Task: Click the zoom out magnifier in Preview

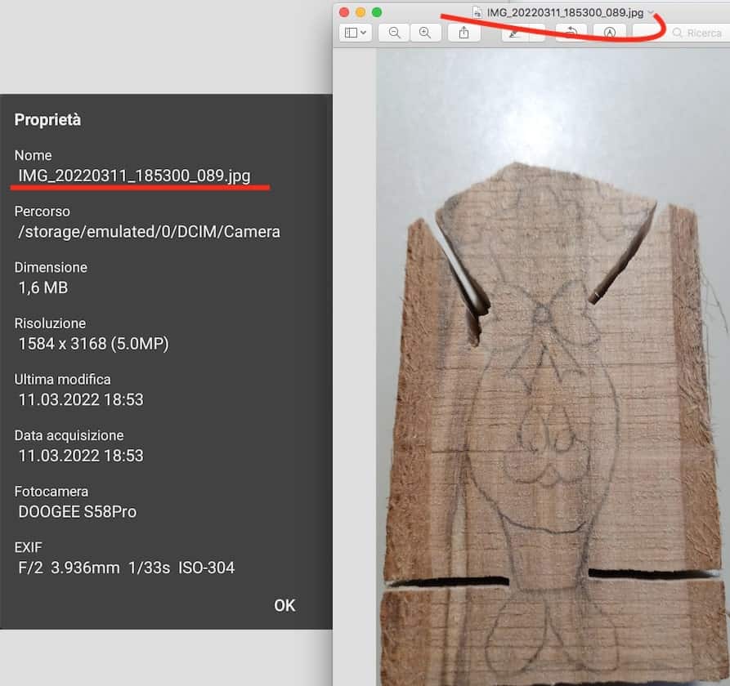Action: pyautogui.click(x=394, y=33)
